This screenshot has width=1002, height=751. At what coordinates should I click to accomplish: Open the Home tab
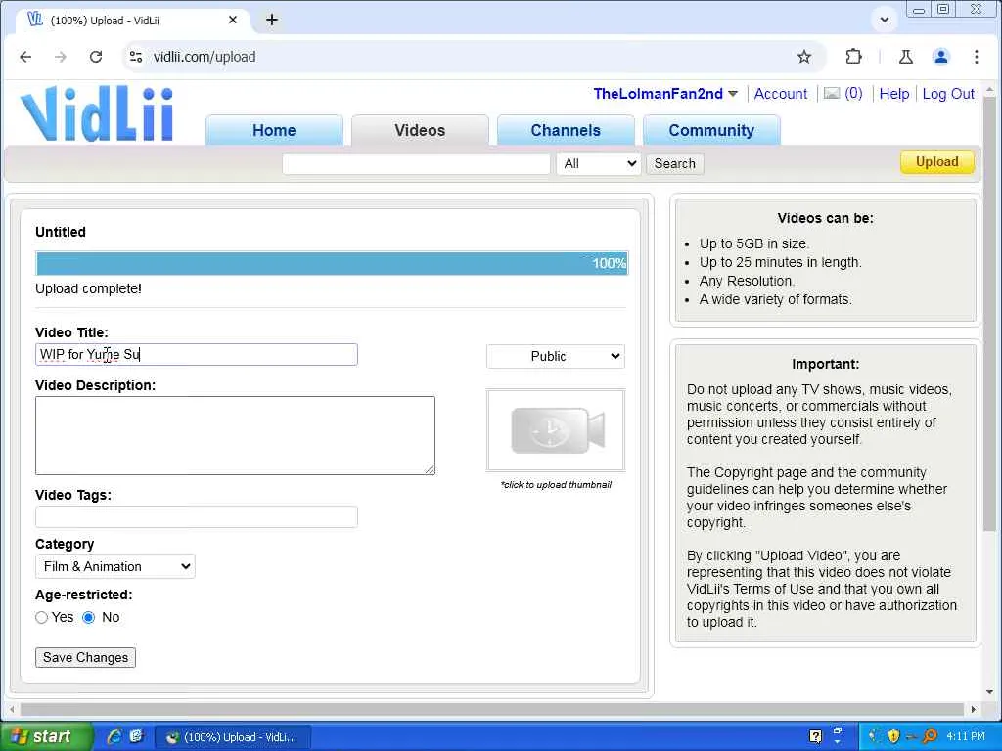tap(274, 130)
